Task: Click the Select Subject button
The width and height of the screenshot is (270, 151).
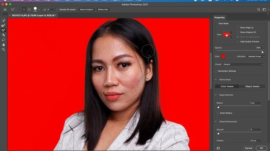Action: click(86, 10)
